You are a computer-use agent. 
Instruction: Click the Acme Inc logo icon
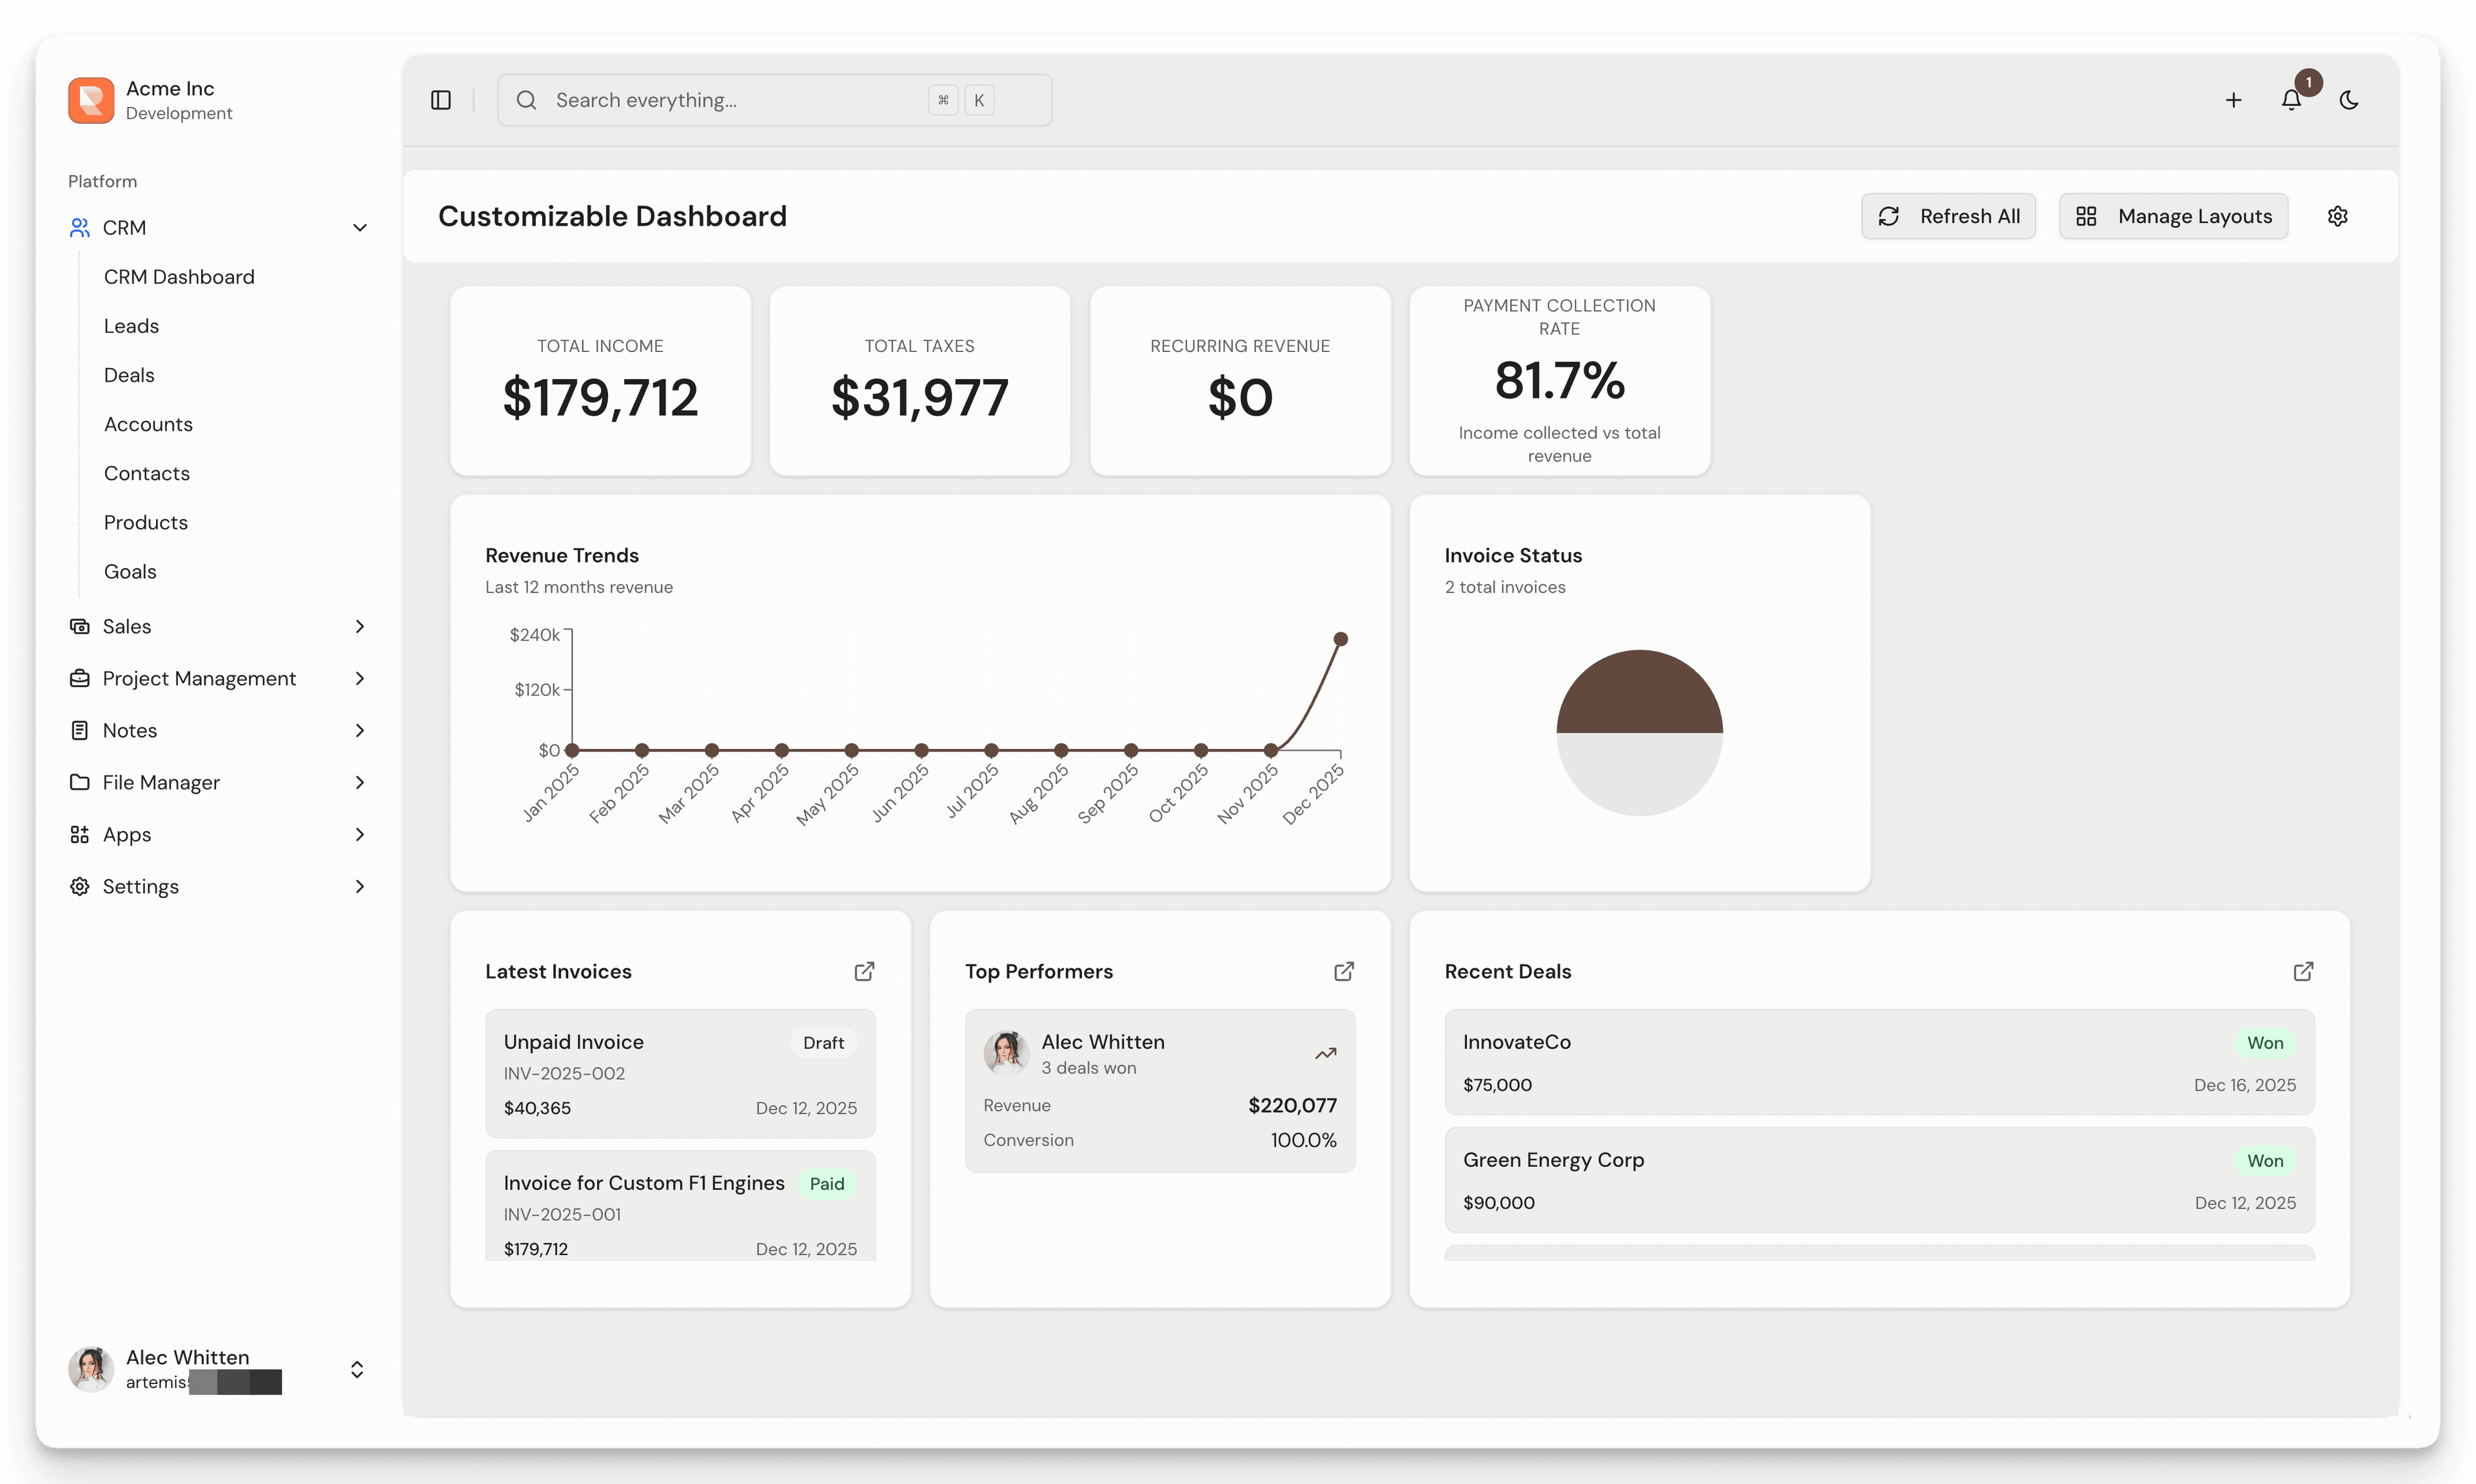click(90, 100)
